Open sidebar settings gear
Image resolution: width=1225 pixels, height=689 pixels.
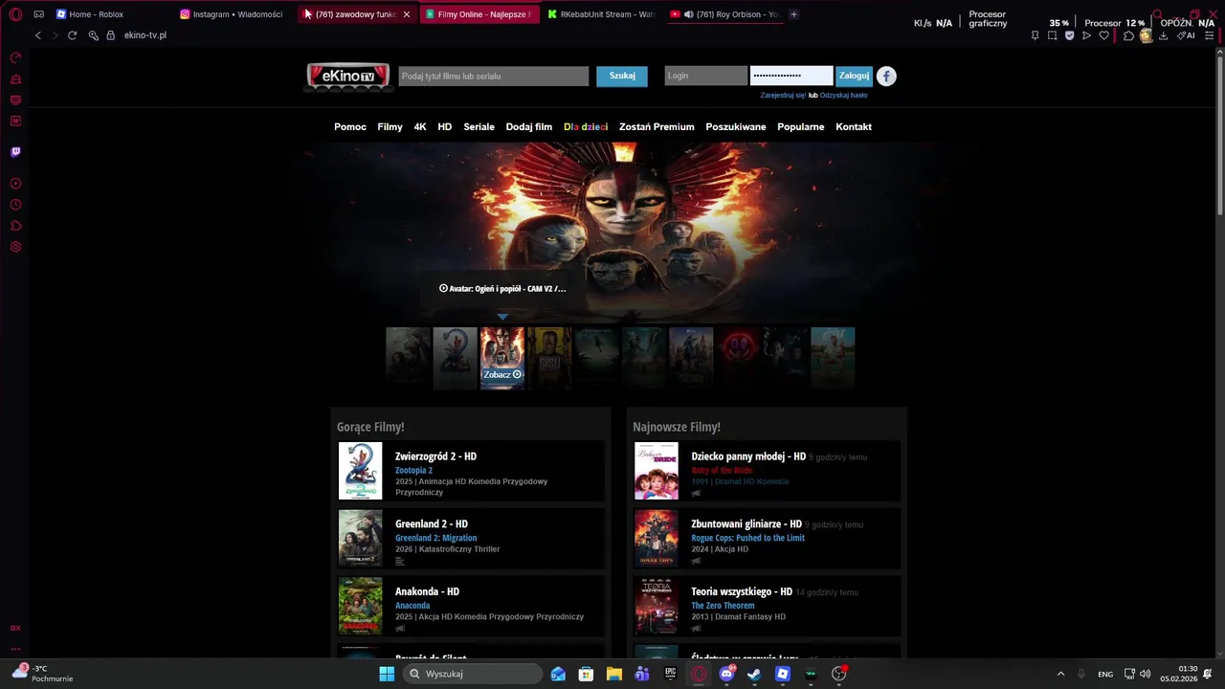[x=15, y=247]
